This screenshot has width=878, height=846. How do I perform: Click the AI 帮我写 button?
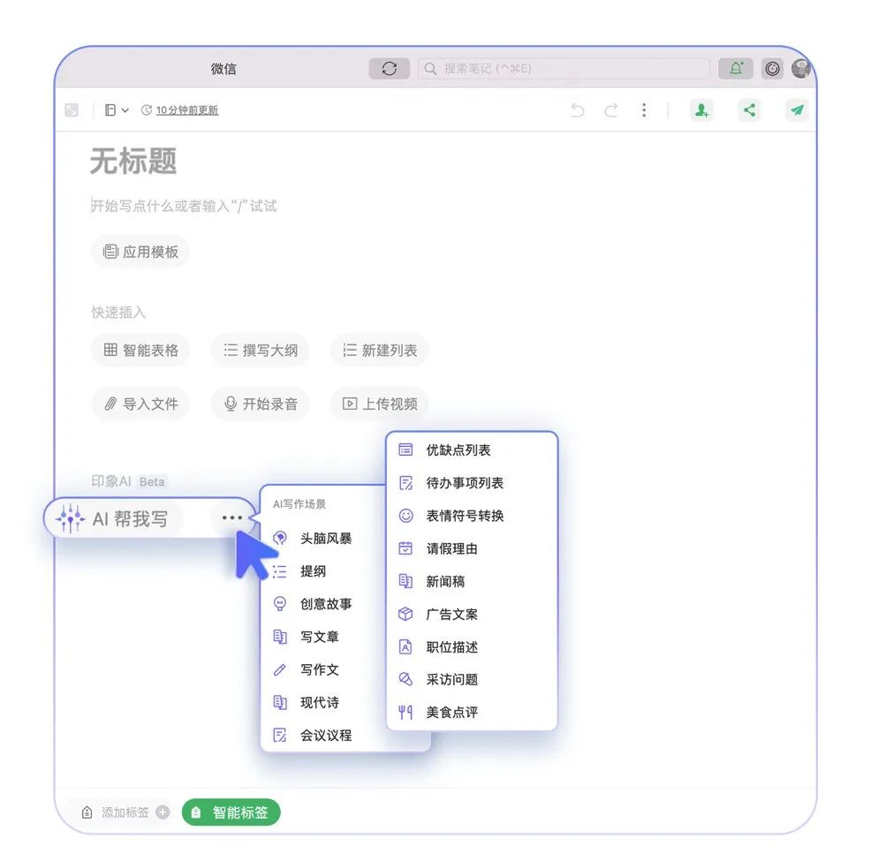(x=115, y=519)
